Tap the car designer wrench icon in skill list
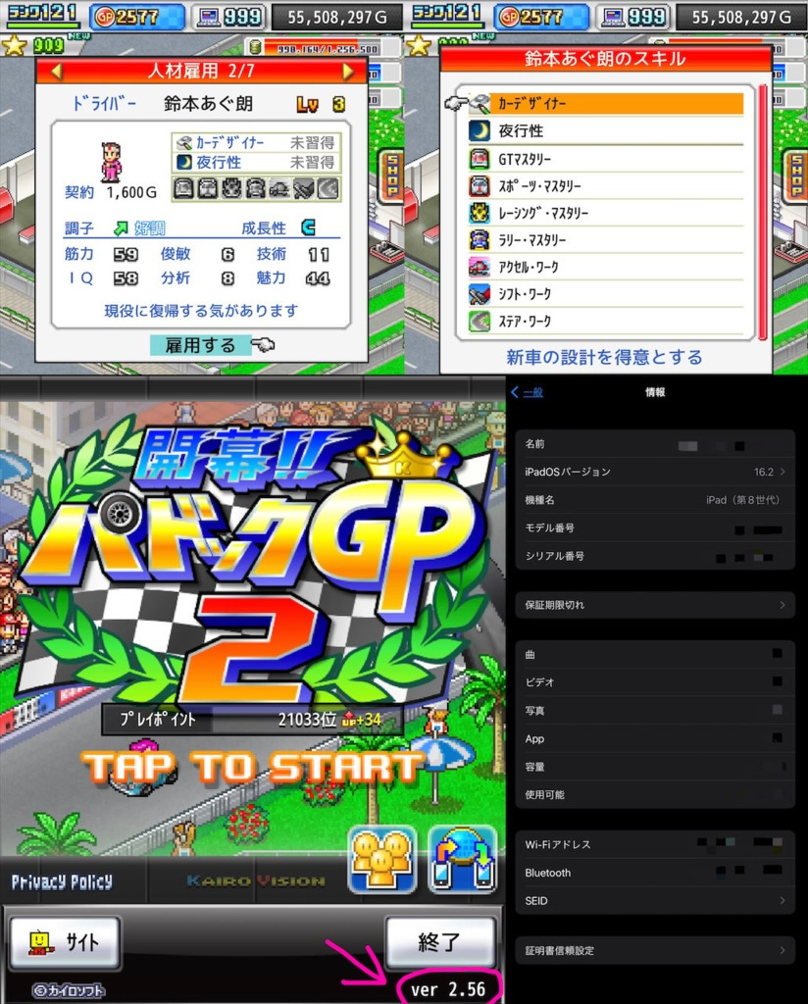This screenshot has width=808, height=1004. click(x=480, y=102)
